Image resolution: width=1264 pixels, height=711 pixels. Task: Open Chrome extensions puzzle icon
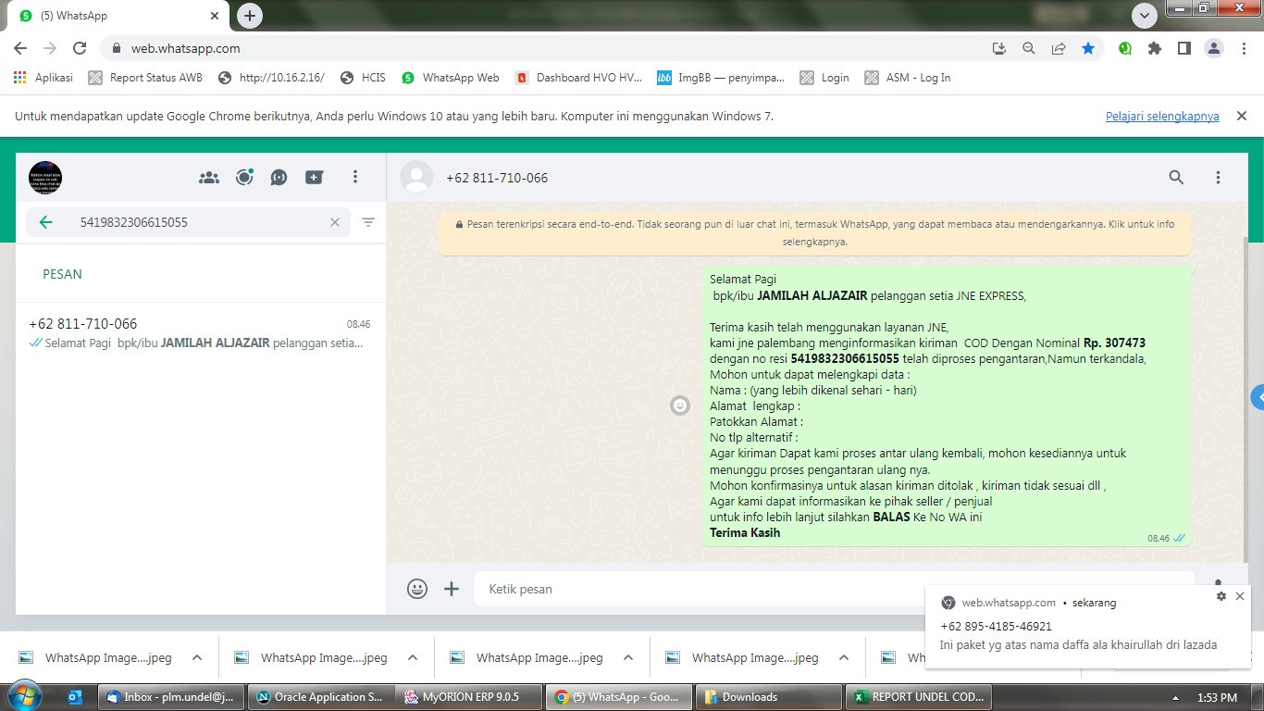click(x=1155, y=48)
